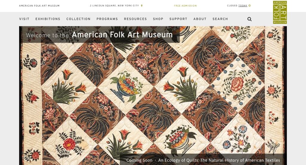The image size is (306, 165).
Task: Click the clock icon next to Closed Today
Action: 250,6
